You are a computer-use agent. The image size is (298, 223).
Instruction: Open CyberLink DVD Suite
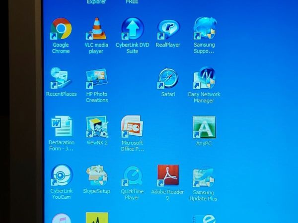click(x=133, y=29)
